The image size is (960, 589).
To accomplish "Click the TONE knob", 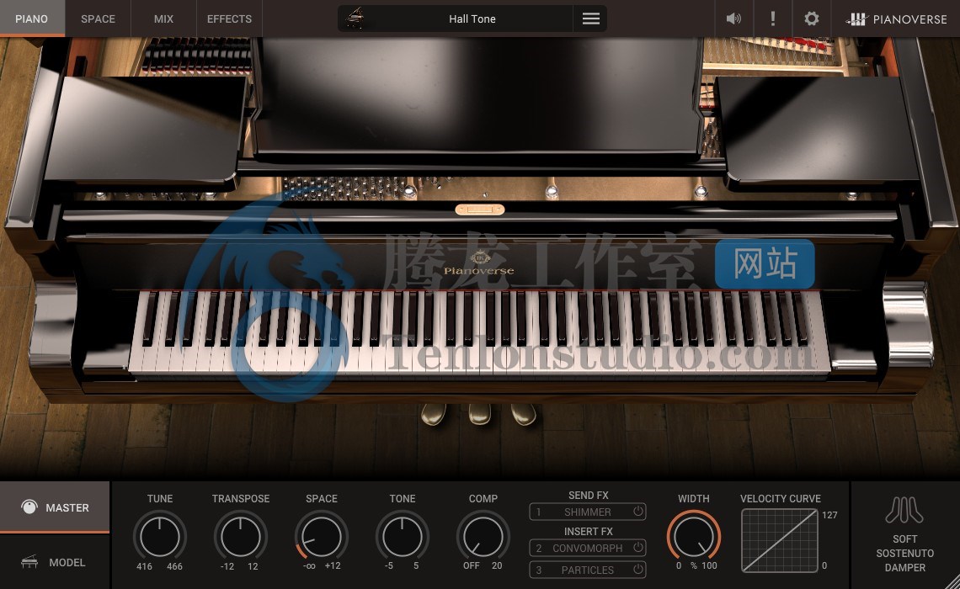I will point(403,536).
